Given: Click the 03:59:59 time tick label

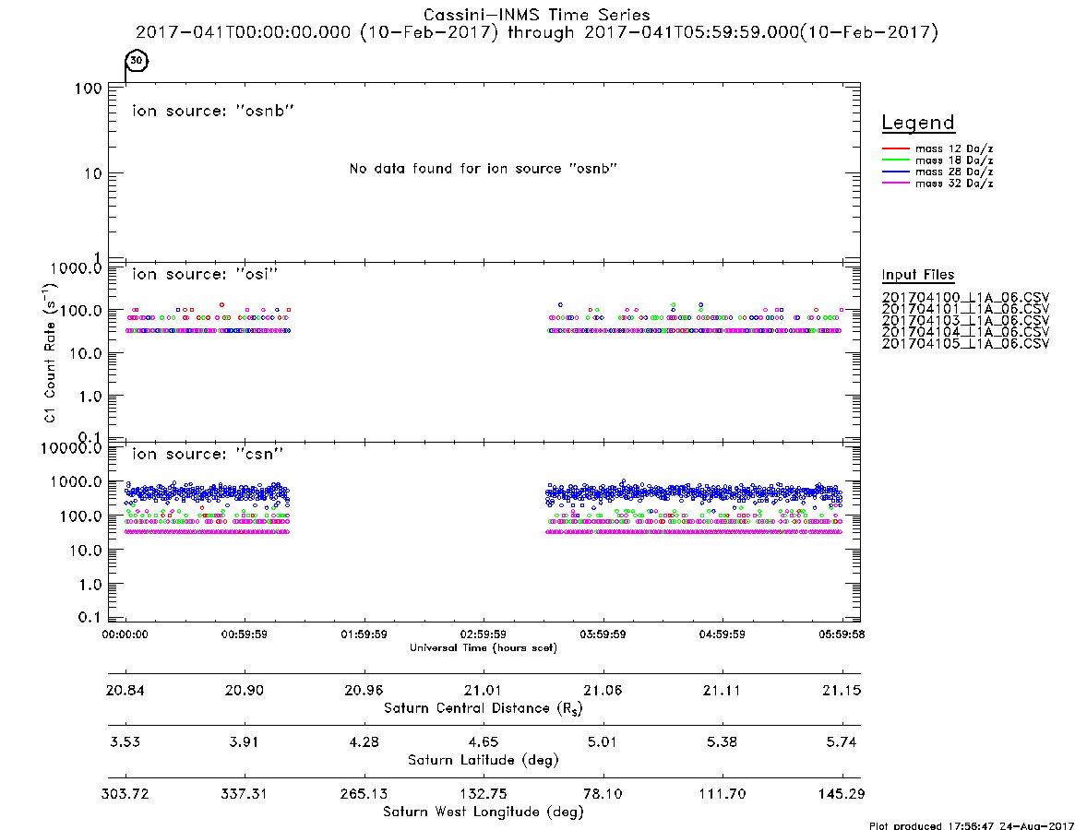Looking at the screenshot, I should pyautogui.click(x=603, y=634).
